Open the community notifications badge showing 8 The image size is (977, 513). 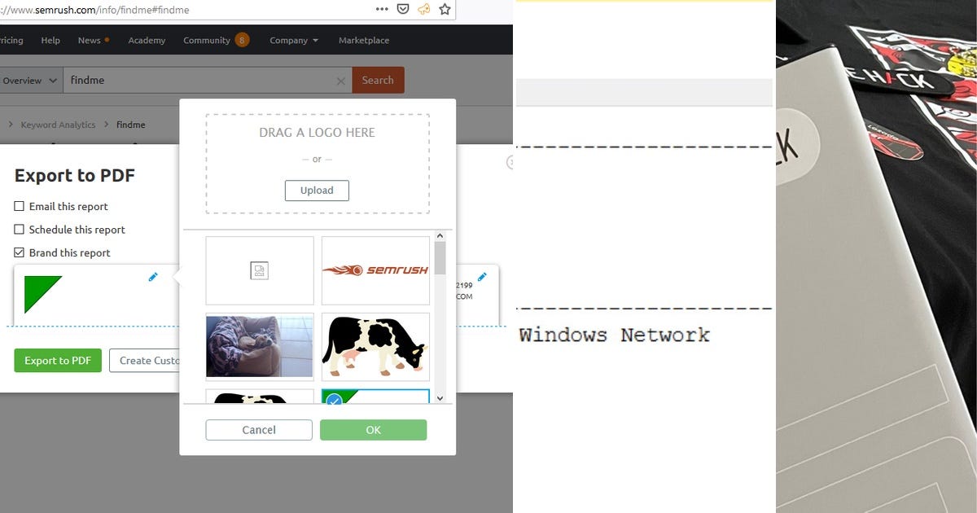(242, 40)
